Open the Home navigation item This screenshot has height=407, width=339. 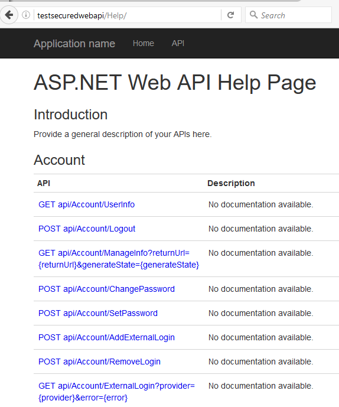[x=144, y=43]
